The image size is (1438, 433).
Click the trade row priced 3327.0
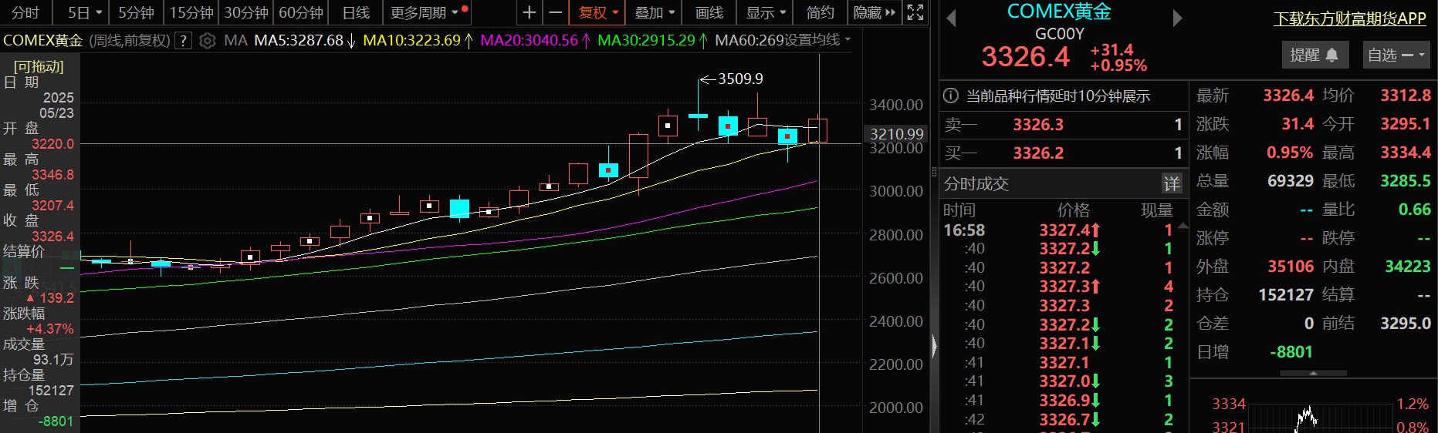[1064, 381]
